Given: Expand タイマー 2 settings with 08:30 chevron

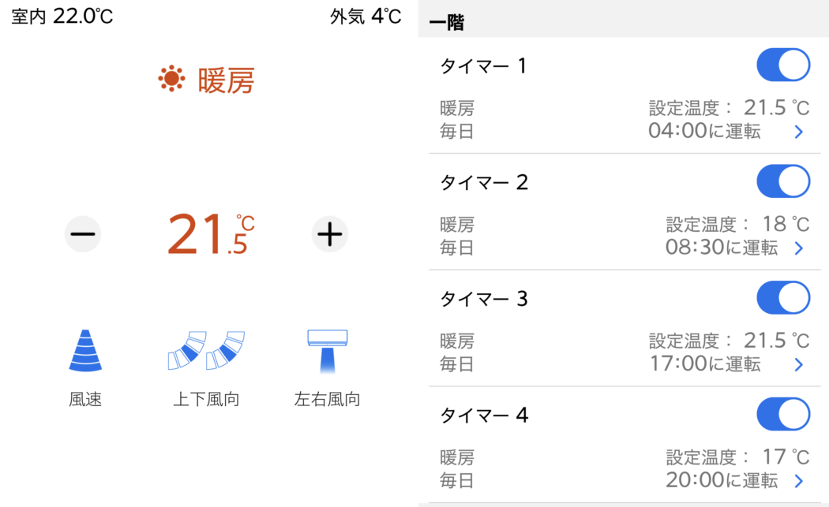Looking at the screenshot, I should [798, 248].
